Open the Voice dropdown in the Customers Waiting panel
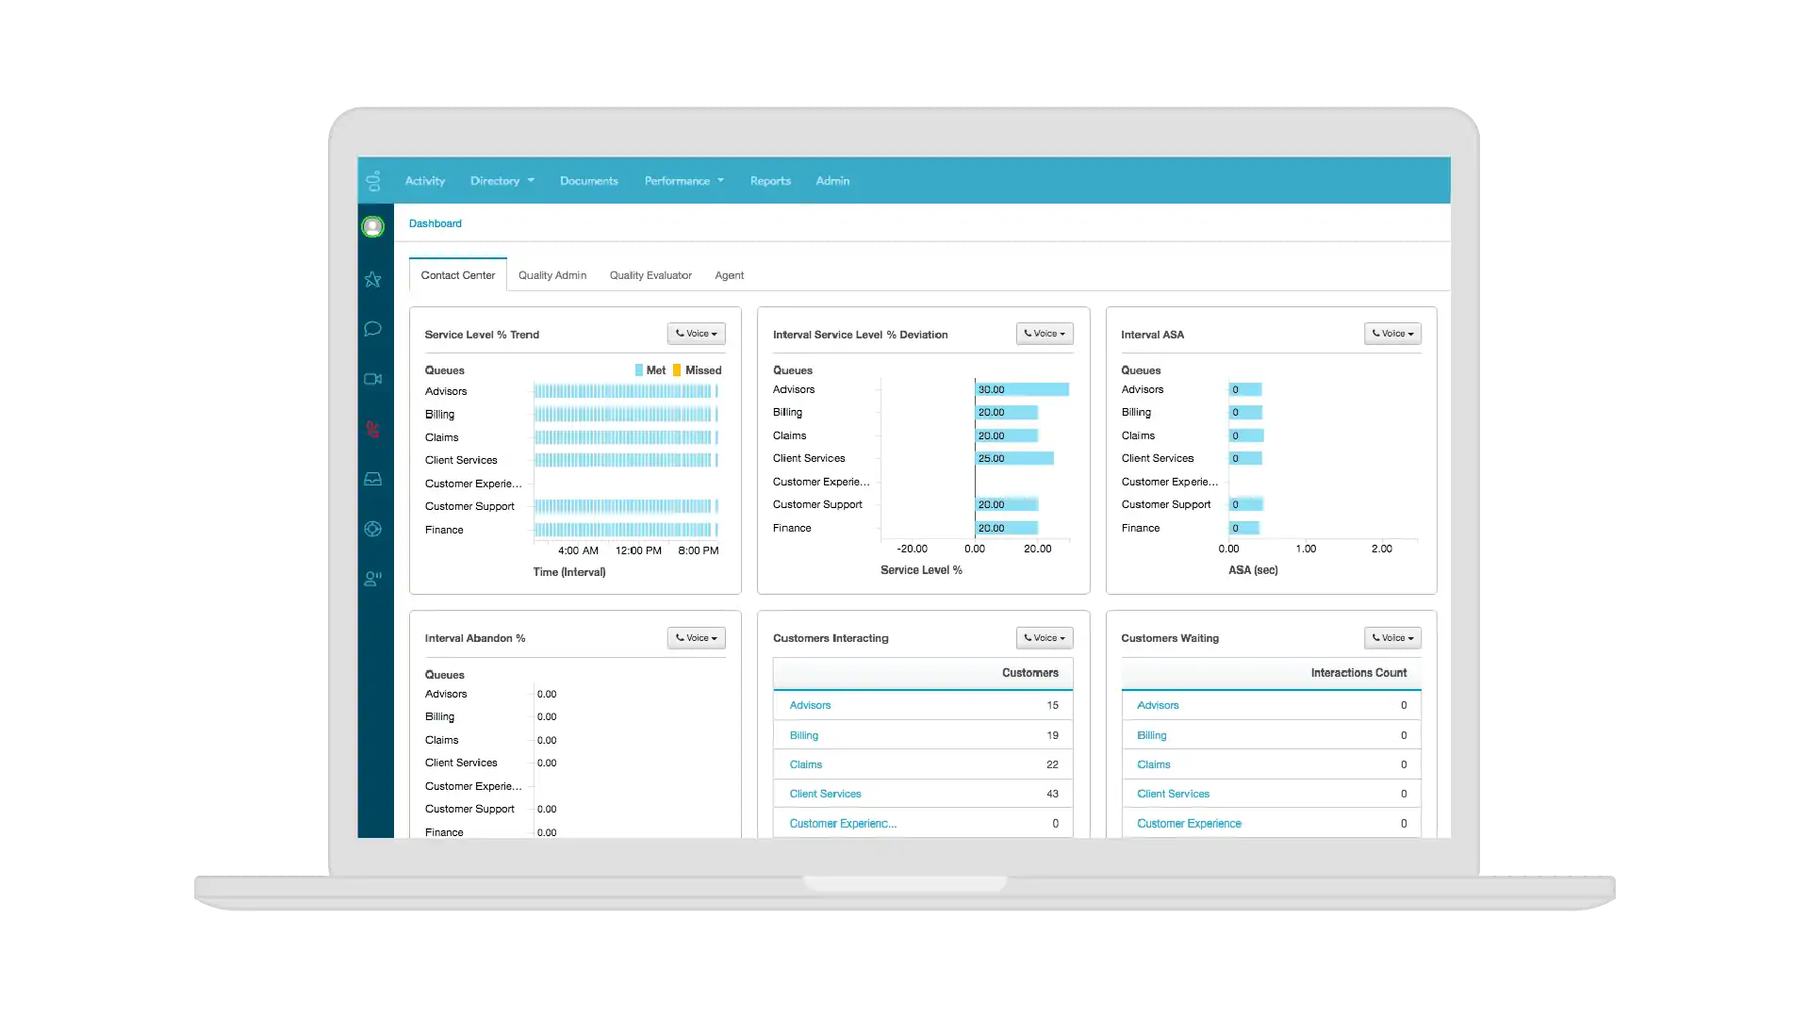Viewport: 1810px width, 1018px height. [1392, 638]
